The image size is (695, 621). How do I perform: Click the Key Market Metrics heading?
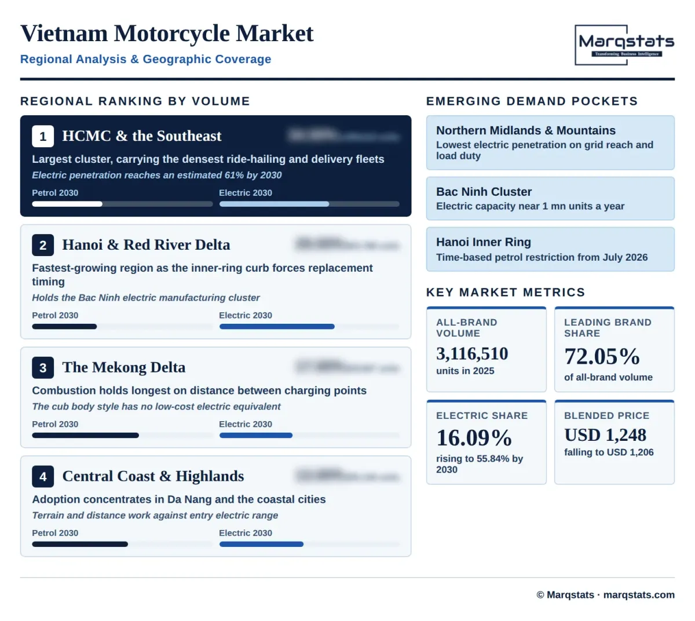(506, 293)
